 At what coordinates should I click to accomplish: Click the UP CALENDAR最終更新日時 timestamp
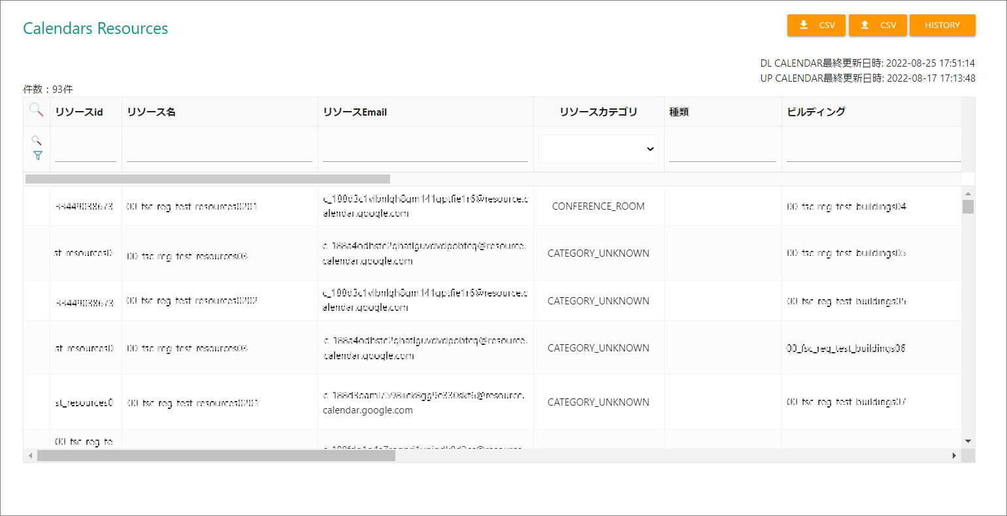point(867,78)
